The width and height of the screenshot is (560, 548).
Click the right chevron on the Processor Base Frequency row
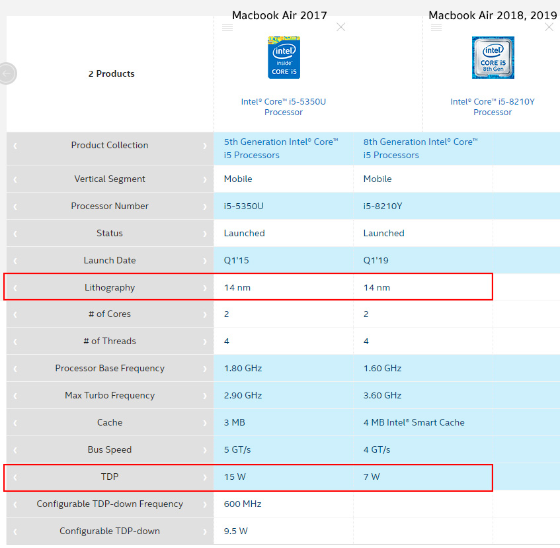pyautogui.click(x=205, y=369)
